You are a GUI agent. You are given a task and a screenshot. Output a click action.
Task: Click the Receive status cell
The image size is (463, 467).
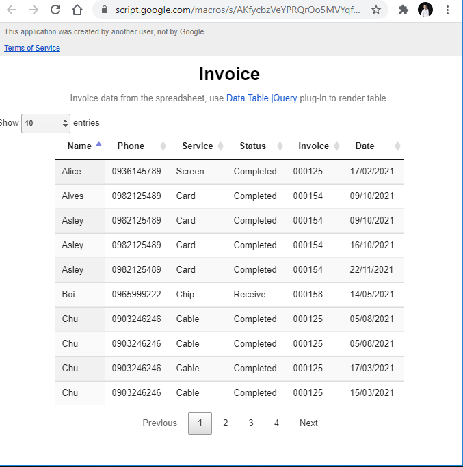click(250, 294)
